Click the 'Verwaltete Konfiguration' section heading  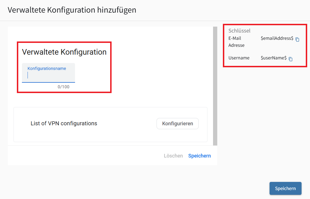point(64,52)
